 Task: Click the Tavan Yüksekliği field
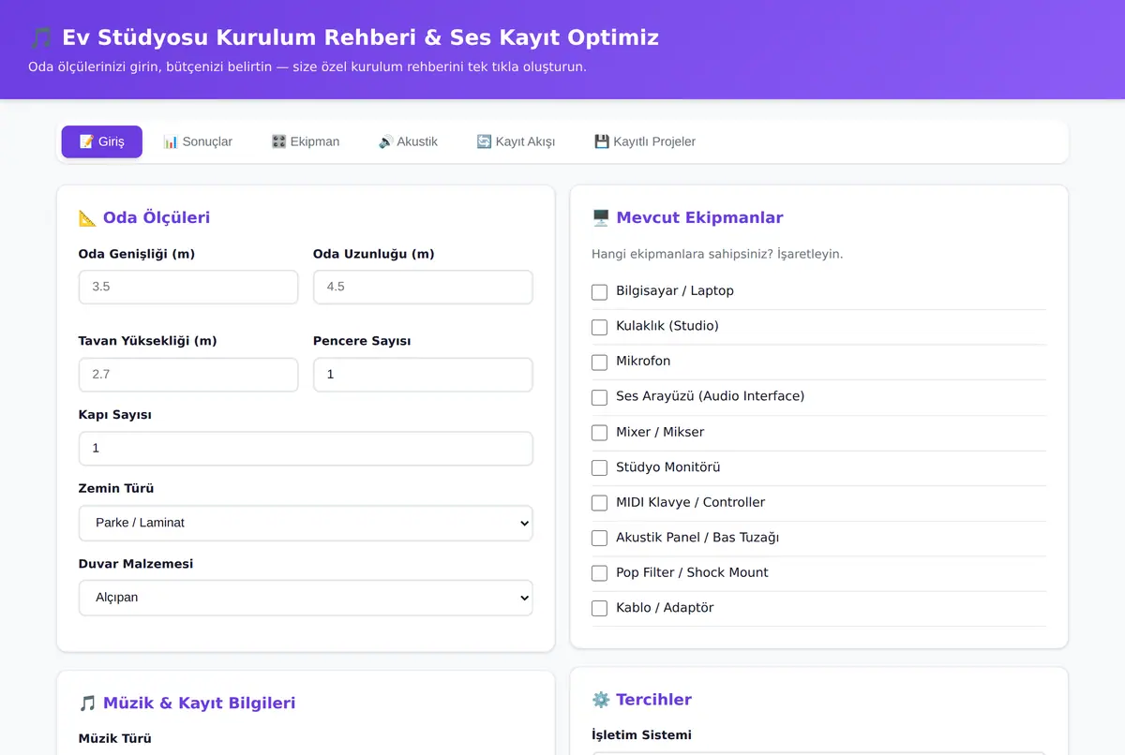point(188,374)
